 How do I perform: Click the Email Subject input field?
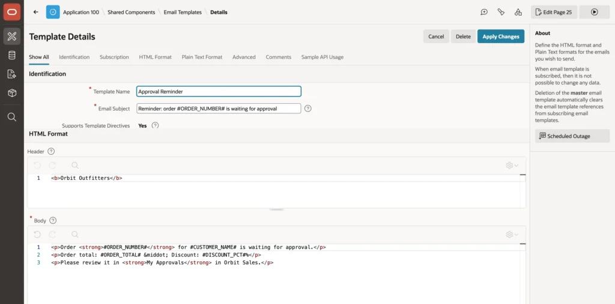pyautogui.click(x=219, y=109)
